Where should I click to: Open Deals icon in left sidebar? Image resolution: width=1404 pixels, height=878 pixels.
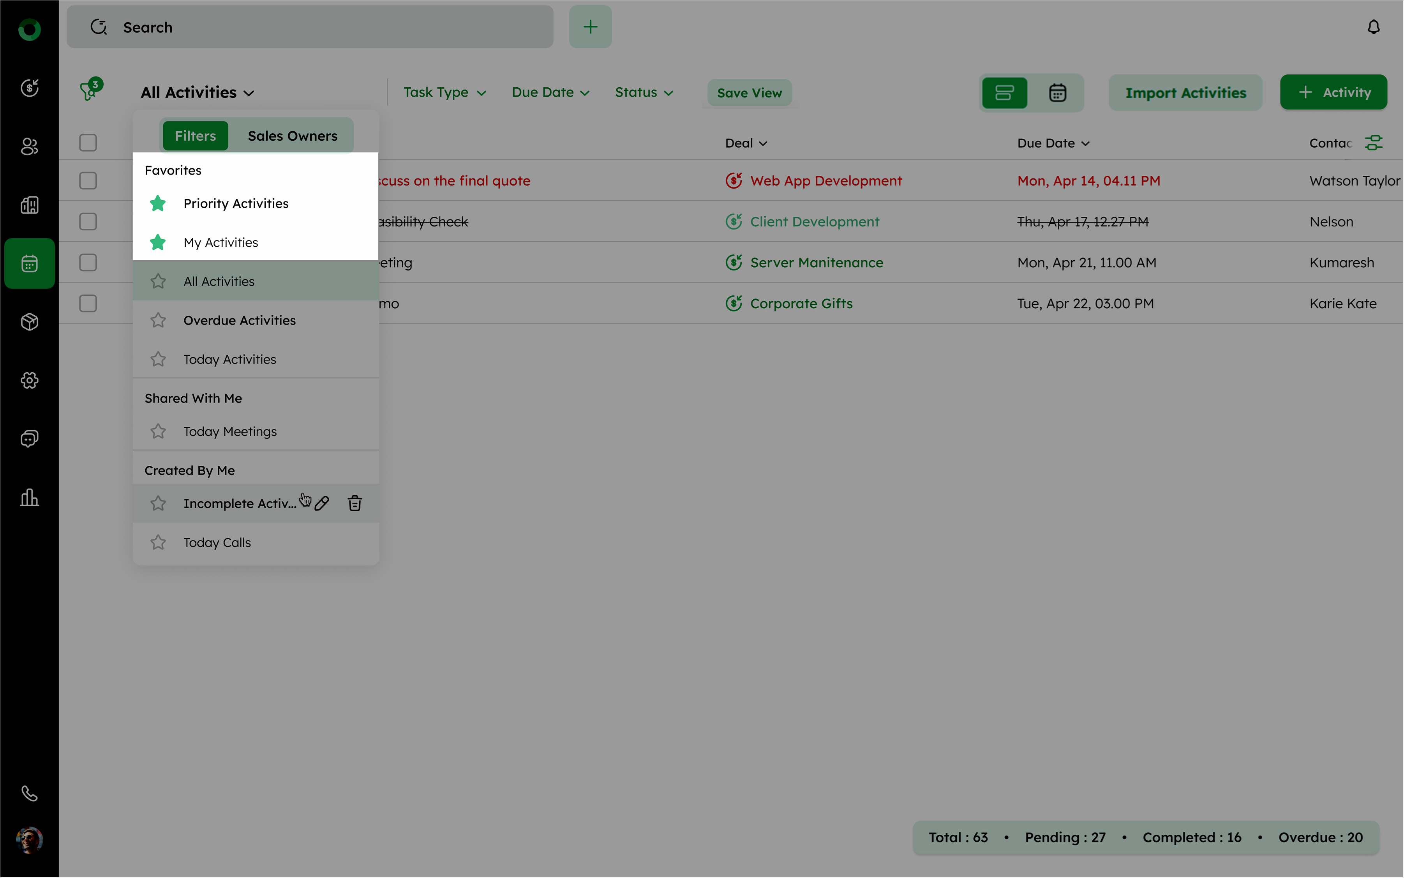tap(30, 88)
